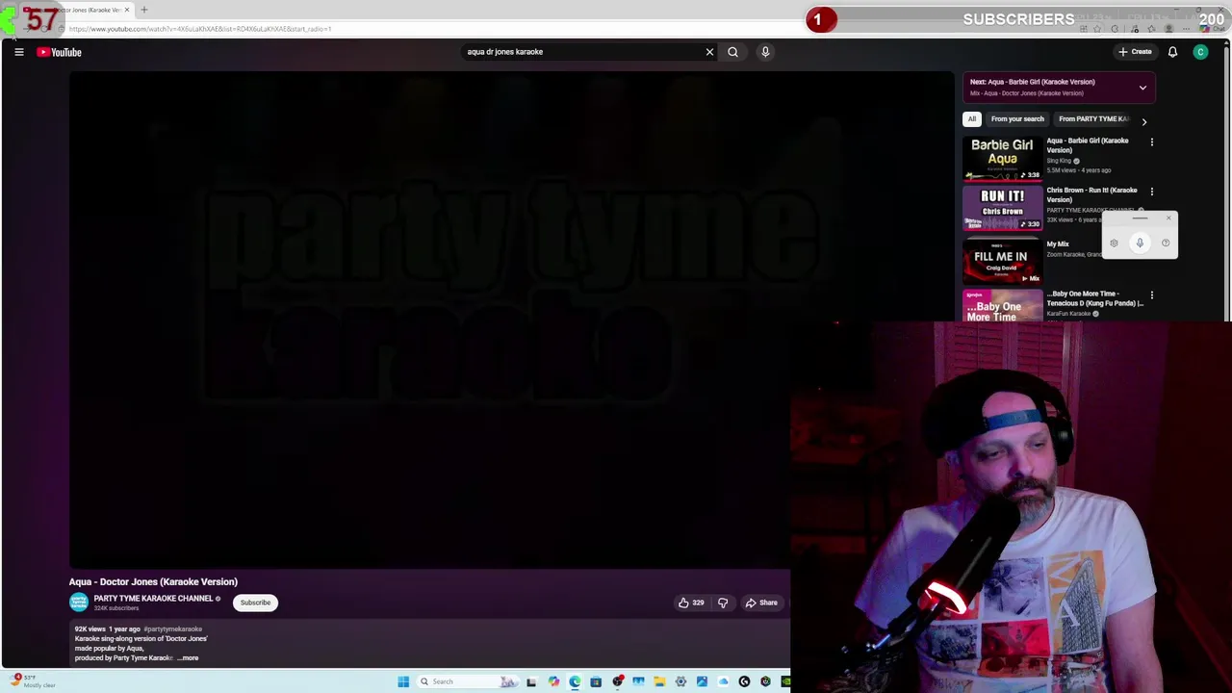The width and height of the screenshot is (1232, 693).
Task: Open a new browser tab with plus
Action: tap(144, 10)
